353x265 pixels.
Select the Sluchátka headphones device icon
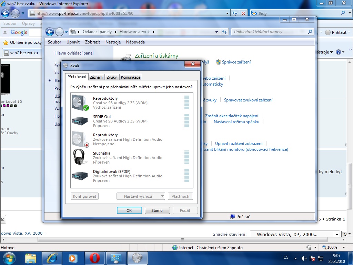(80, 157)
